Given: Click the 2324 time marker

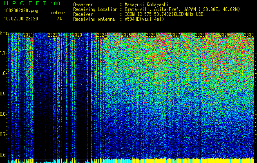Looking at the screenshot, I should tap(102, 35).
